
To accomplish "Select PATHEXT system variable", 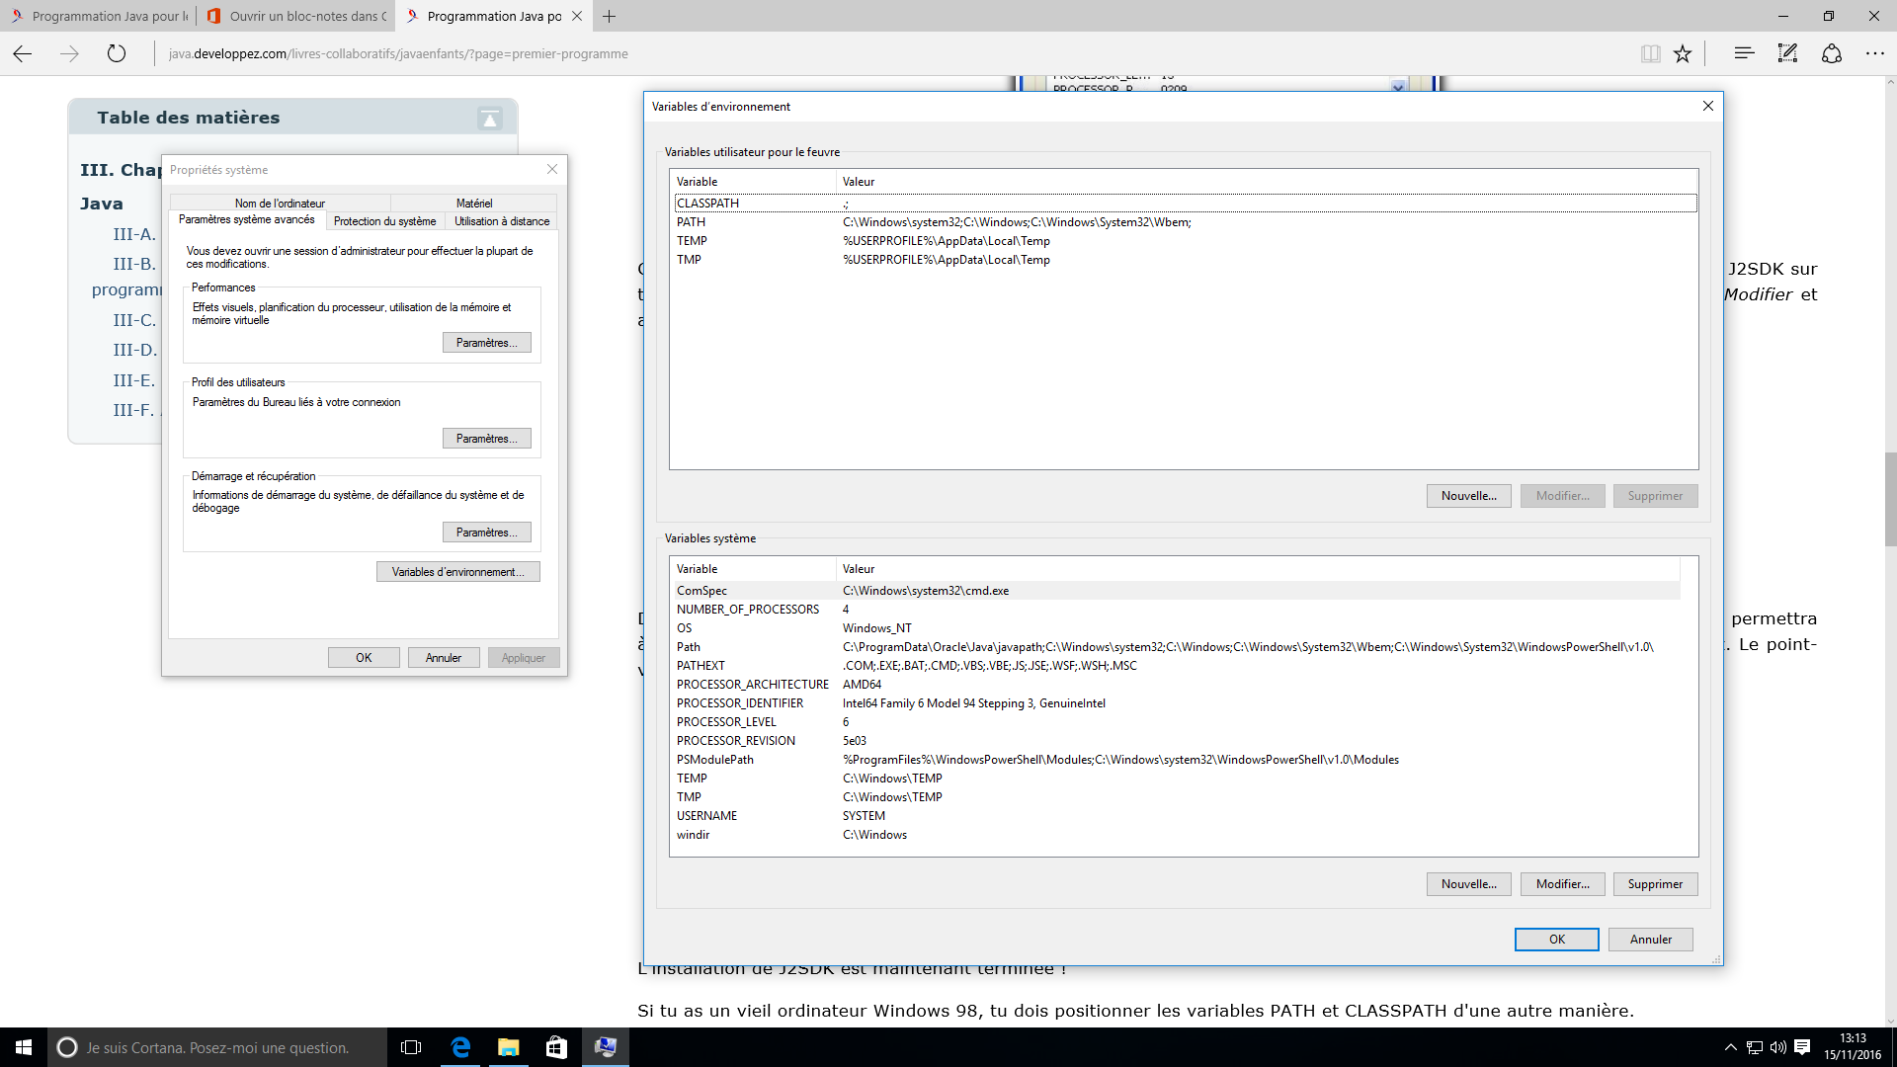I will 1176,666.
